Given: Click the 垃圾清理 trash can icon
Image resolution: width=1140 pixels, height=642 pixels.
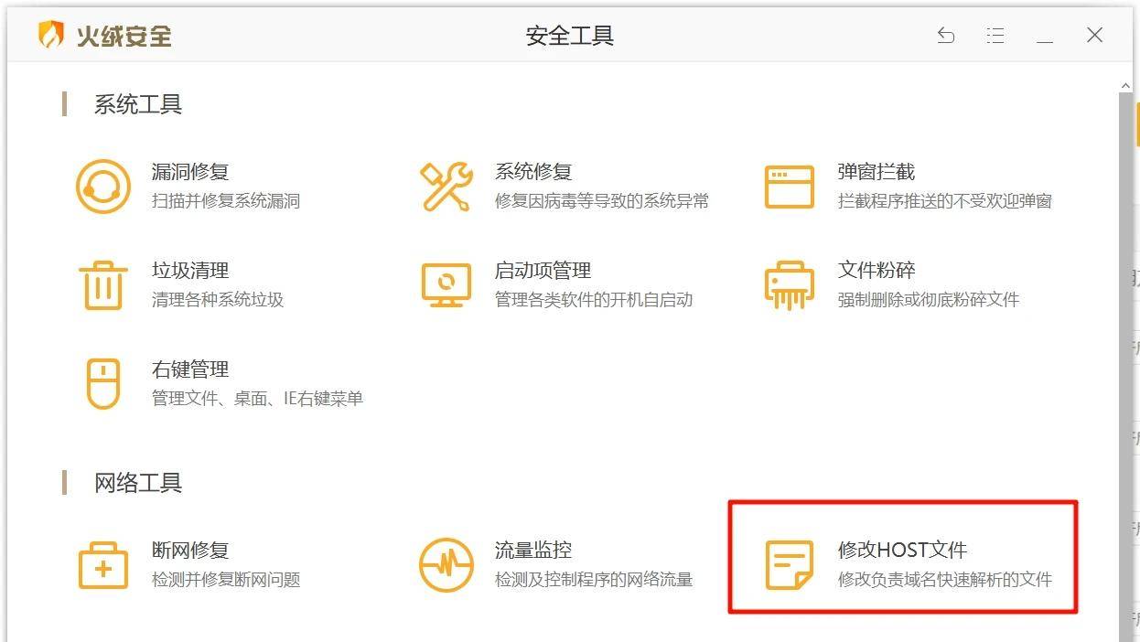Looking at the screenshot, I should (102, 284).
